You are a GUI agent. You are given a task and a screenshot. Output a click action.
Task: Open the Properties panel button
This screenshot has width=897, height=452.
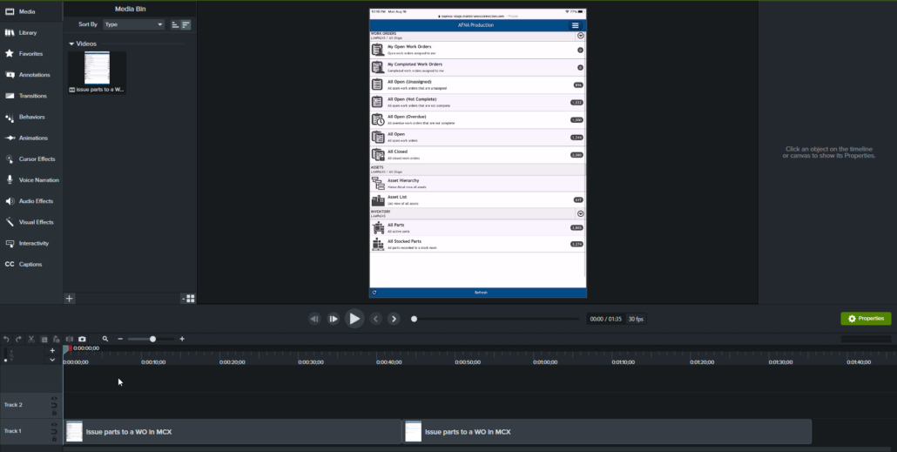point(866,319)
